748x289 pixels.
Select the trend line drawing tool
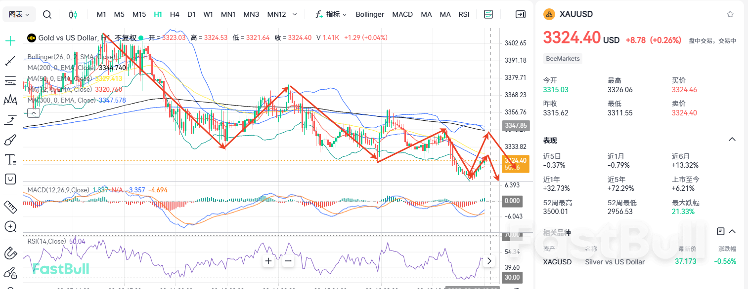[x=10, y=61]
